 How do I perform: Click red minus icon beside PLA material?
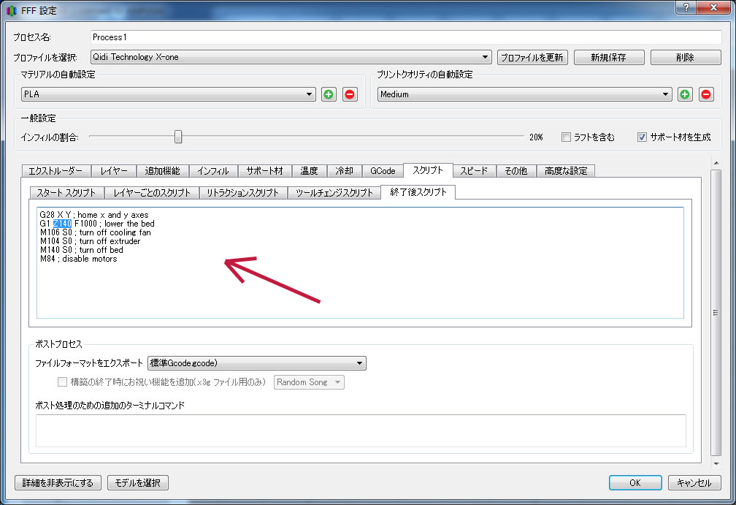(x=350, y=94)
